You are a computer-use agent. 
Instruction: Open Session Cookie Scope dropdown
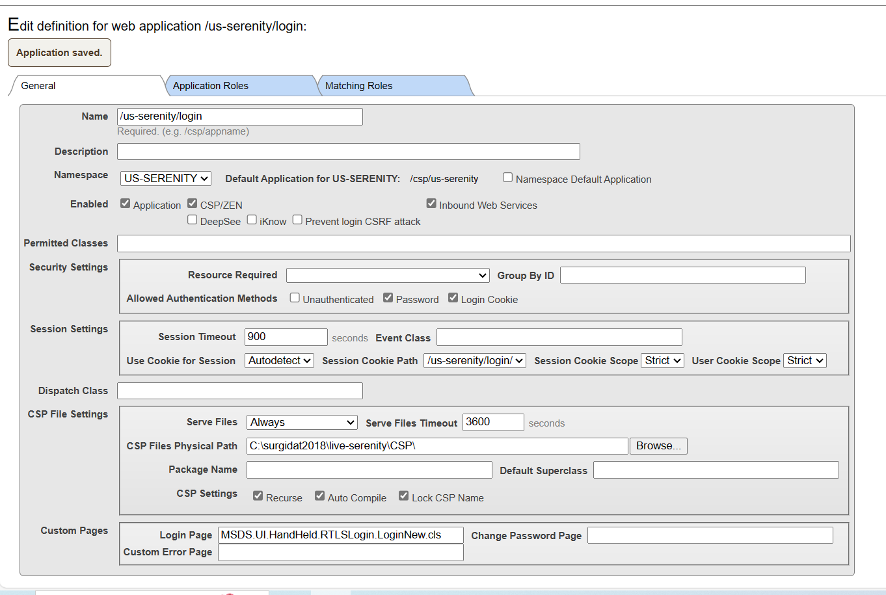(662, 360)
